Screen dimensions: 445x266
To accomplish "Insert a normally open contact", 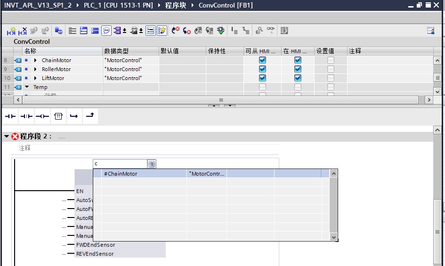I will click(x=10, y=116).
